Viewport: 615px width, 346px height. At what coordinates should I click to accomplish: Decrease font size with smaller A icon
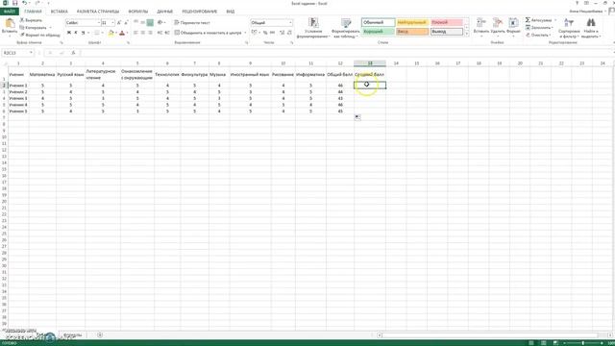click(126, 23)
